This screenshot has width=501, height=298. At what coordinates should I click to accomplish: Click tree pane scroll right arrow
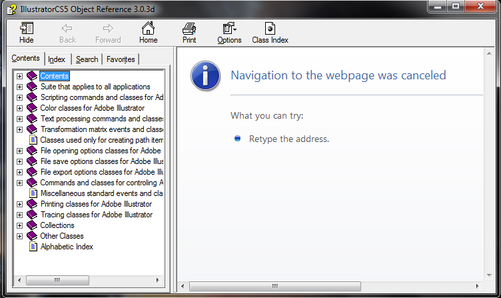(157, 280)
